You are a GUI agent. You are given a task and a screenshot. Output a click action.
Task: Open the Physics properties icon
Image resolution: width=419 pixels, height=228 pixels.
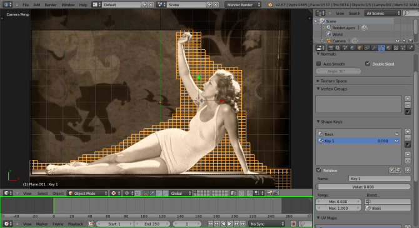pos(410,48)
